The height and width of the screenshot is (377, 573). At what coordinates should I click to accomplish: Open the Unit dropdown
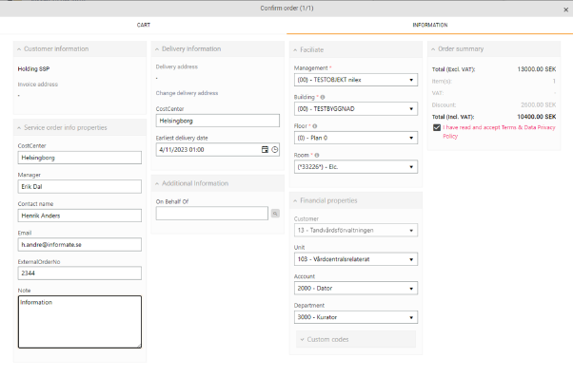point(356,259)
